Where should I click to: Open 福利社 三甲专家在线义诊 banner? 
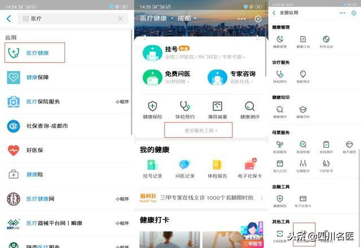tap(201, 198)
